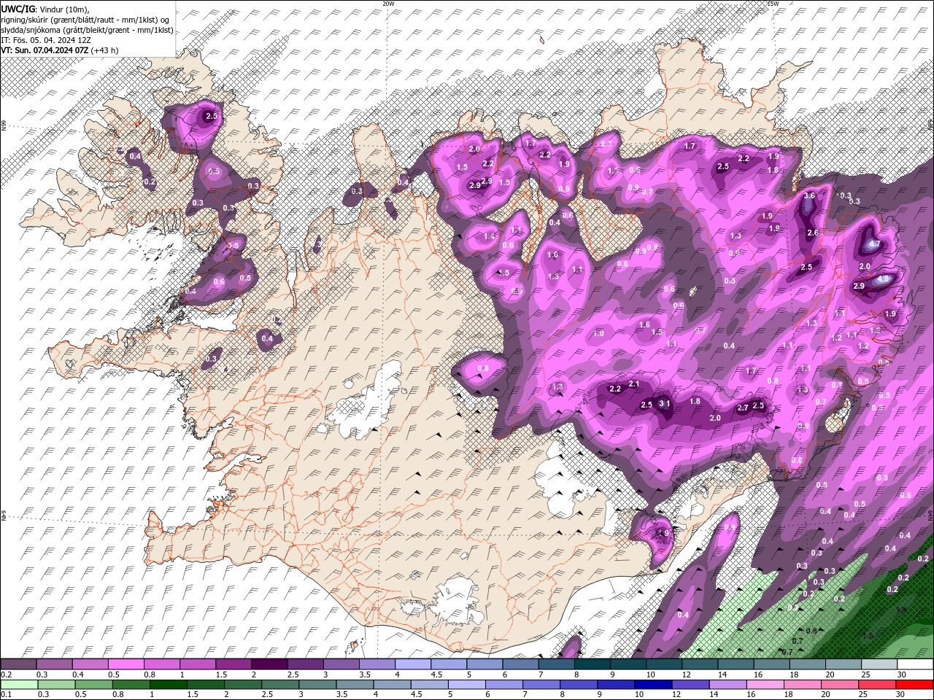The image size is (934, 700).
Task: Click the '3.5' label in the bottom legend row
Action: click(342, 694)
